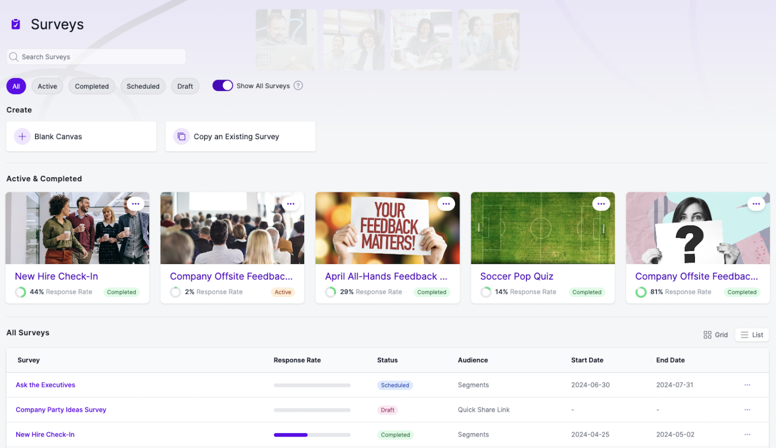
Task: Click the 14% response rate ring icon
Action: (486, 292)
